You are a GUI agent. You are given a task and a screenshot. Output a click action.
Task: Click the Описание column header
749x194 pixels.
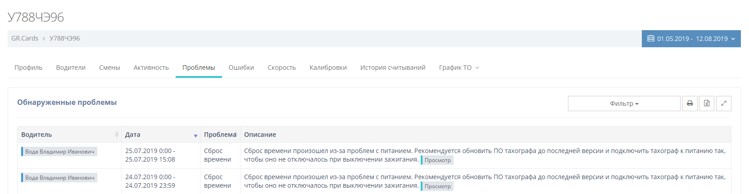pos(260,135)
